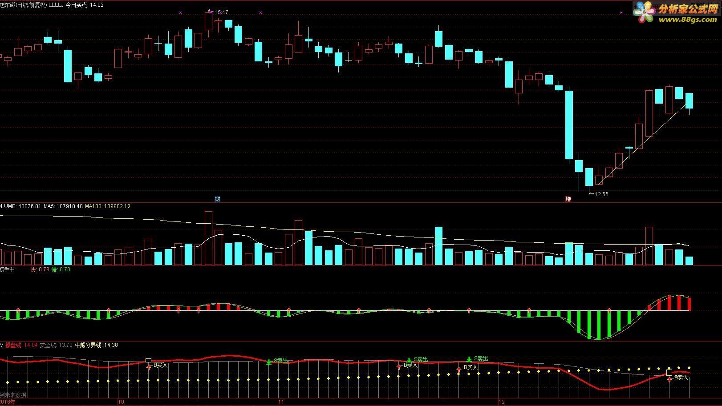This screenshot has width=722, height=406.
Task: Click the '今日买点: 14.02' label in the title
Action: tap(85, 5)
